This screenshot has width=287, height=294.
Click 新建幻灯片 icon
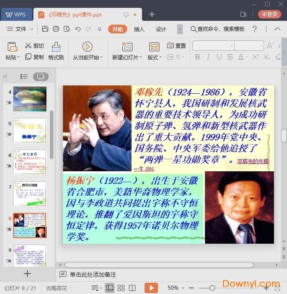point(127,47)
